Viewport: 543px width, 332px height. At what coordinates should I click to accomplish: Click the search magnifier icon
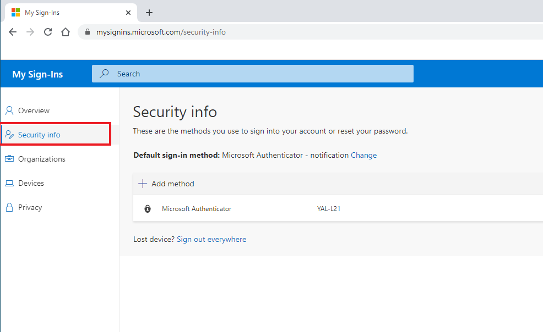tap(104, 74)
